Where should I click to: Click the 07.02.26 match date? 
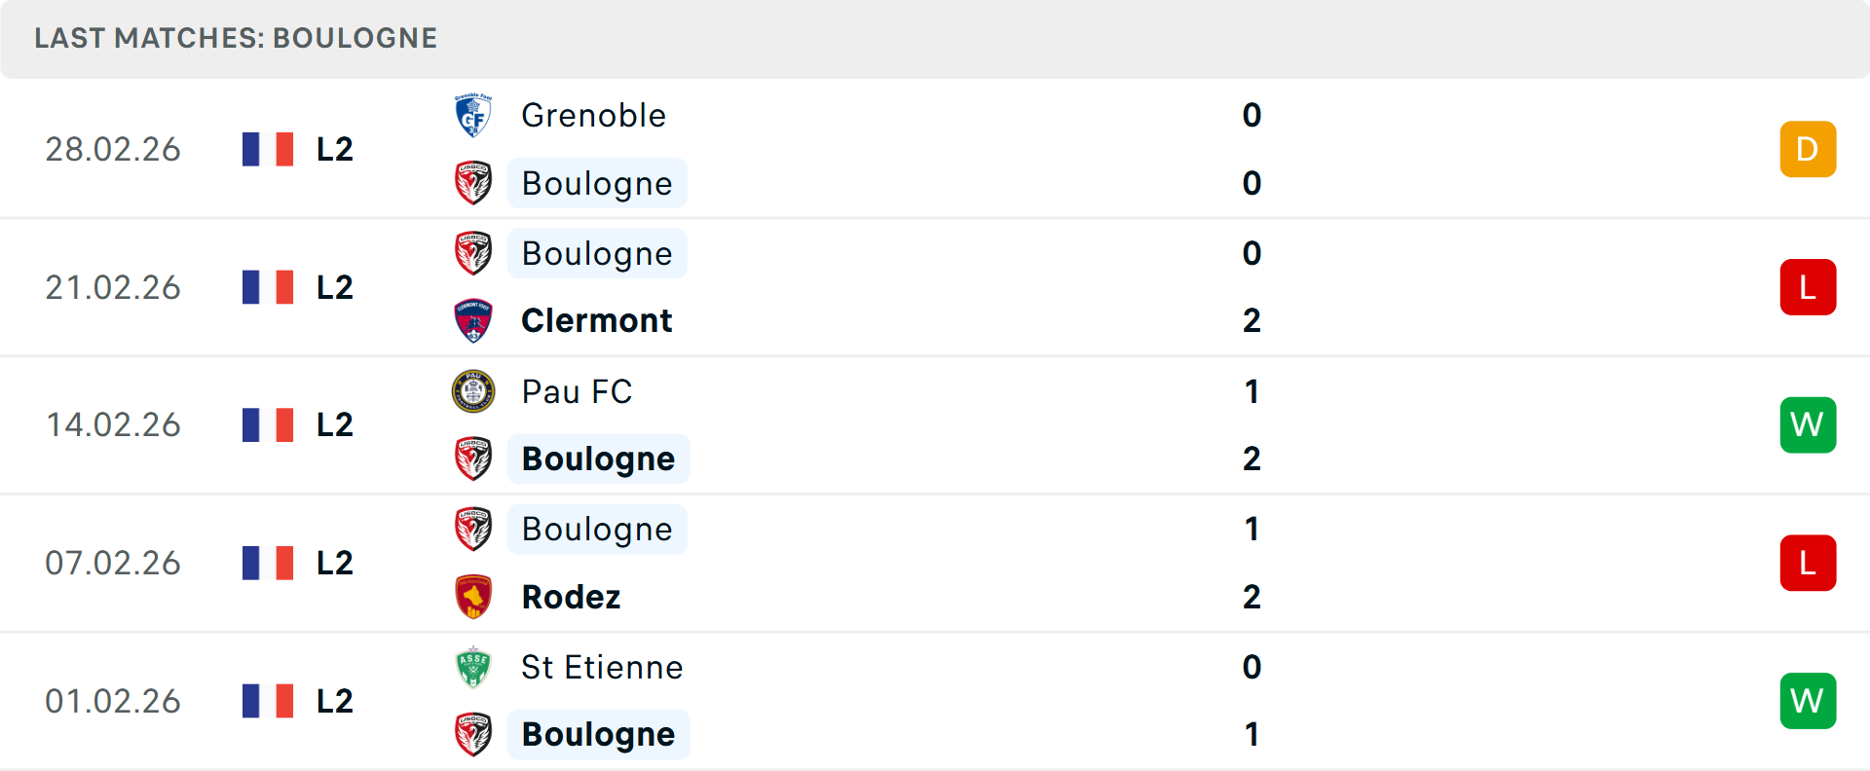[x=113, y=563]
